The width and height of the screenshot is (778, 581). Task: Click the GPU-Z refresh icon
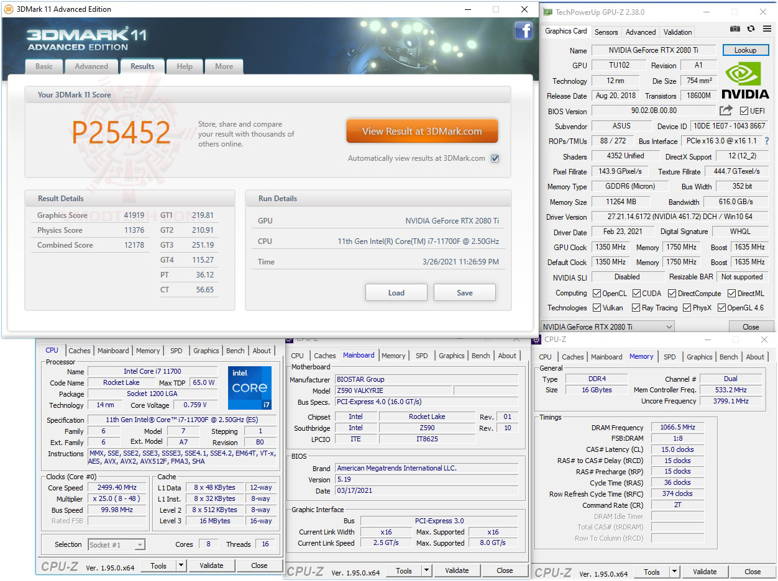[751, 29]
